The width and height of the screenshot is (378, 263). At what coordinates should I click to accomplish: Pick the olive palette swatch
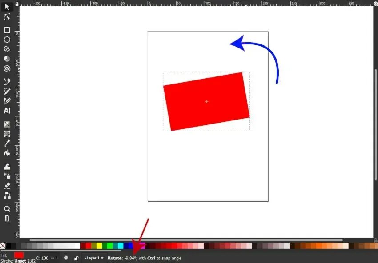tap(94, 246)
